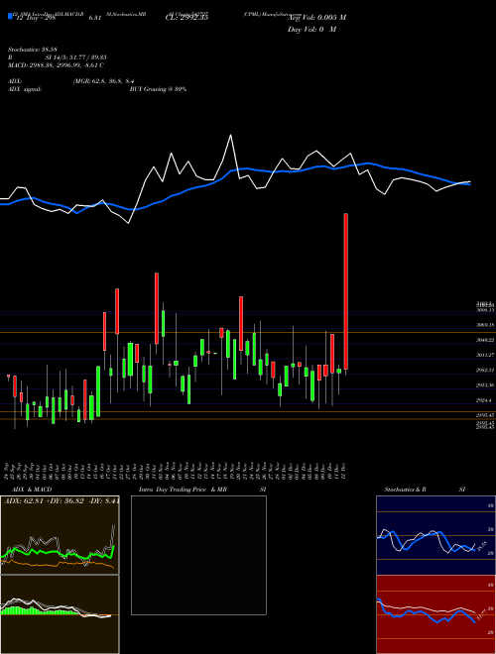Screen dimensions: 496x654
Task: Click the 'Day Vol: 0 M' text
Action: (x=311, y=30)
